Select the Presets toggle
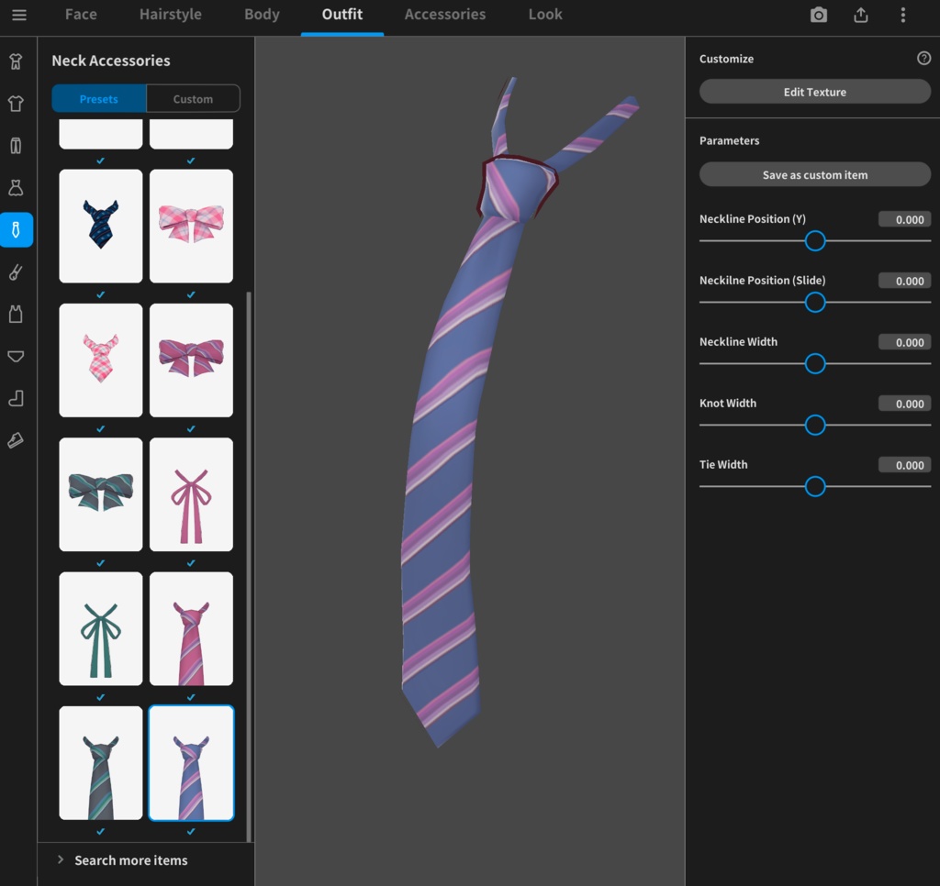Image resolution: width=940 pixels, height=886 pixels. 99,98
